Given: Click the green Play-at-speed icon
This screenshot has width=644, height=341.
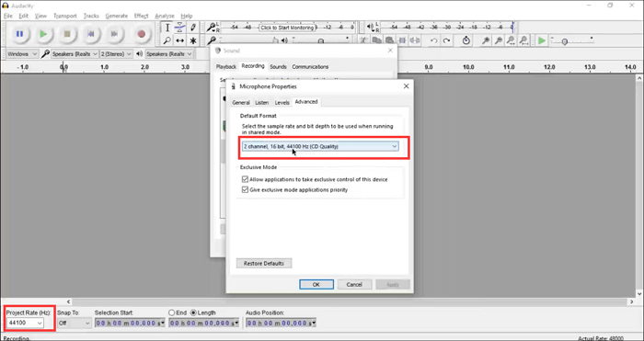Looking at the screenshot, I should pyautogui.click(x=542, y=40).
